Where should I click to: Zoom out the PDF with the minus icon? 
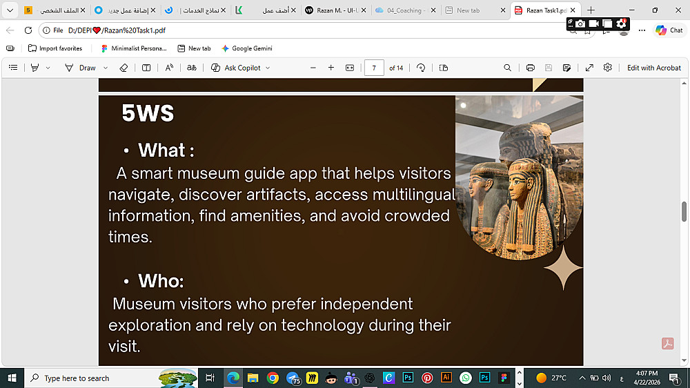(x=313, y=68)
